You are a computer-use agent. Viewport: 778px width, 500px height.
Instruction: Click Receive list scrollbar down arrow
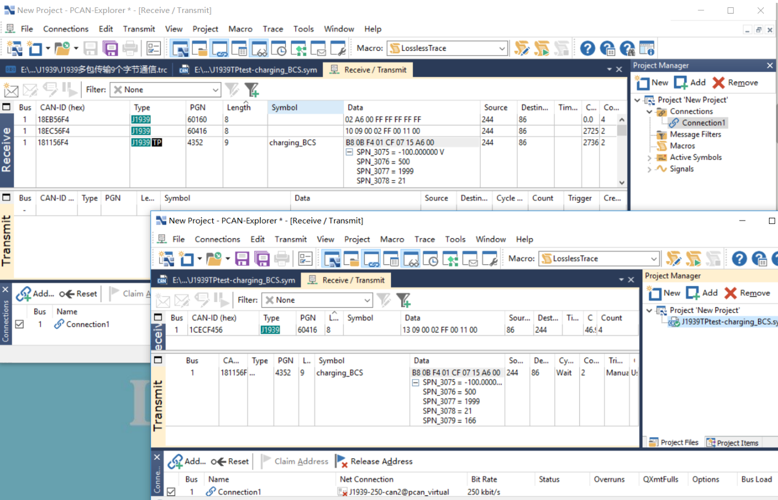pos(622,183)
